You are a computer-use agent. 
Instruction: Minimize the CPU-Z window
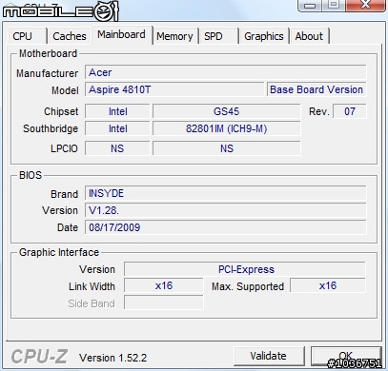click(x=311, y=5)
